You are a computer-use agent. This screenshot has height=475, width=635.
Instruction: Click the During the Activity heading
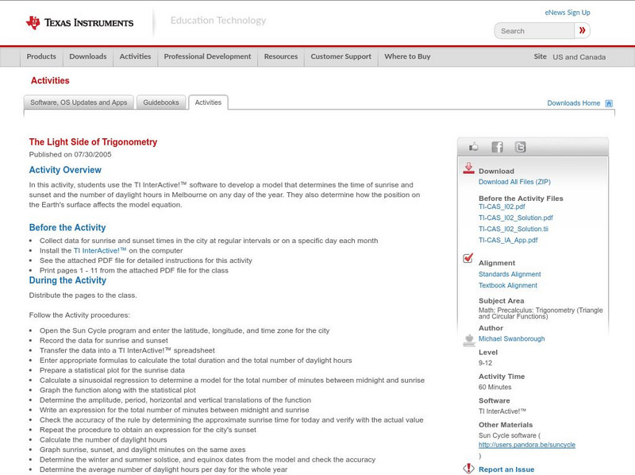[67, 280]
